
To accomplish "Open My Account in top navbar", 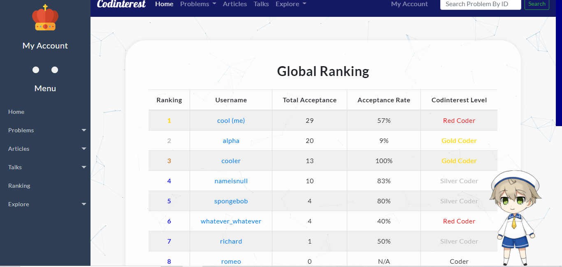I will coord(409,4).
